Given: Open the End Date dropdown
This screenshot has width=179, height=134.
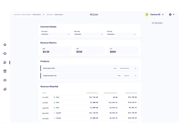Looking at the screenshot, I should 121,34.
